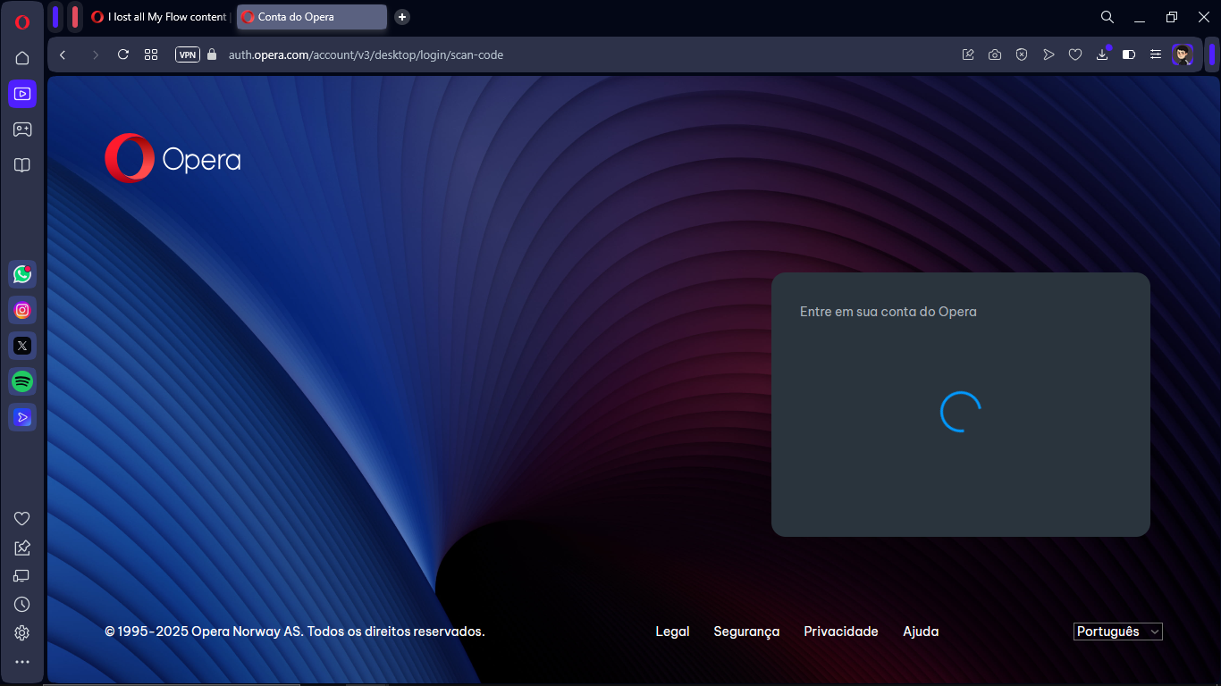Click the Opera logo on the page
This screenshot has width=1221, height=686.
(173, 158)
